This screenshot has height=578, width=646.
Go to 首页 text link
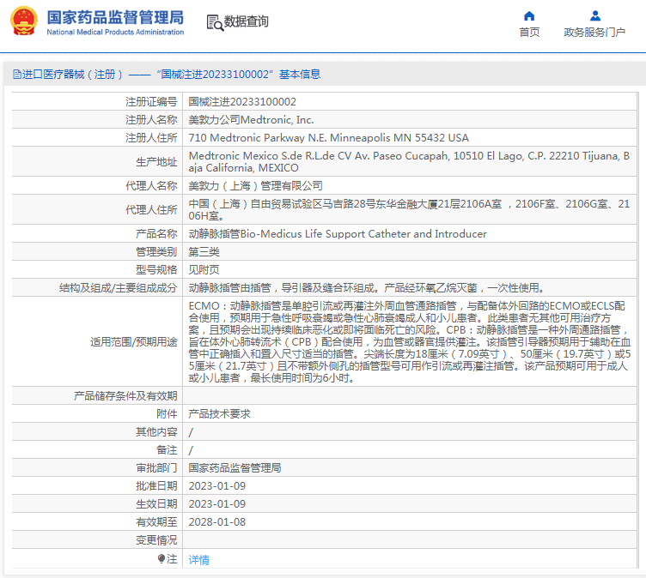click(529, 32)
